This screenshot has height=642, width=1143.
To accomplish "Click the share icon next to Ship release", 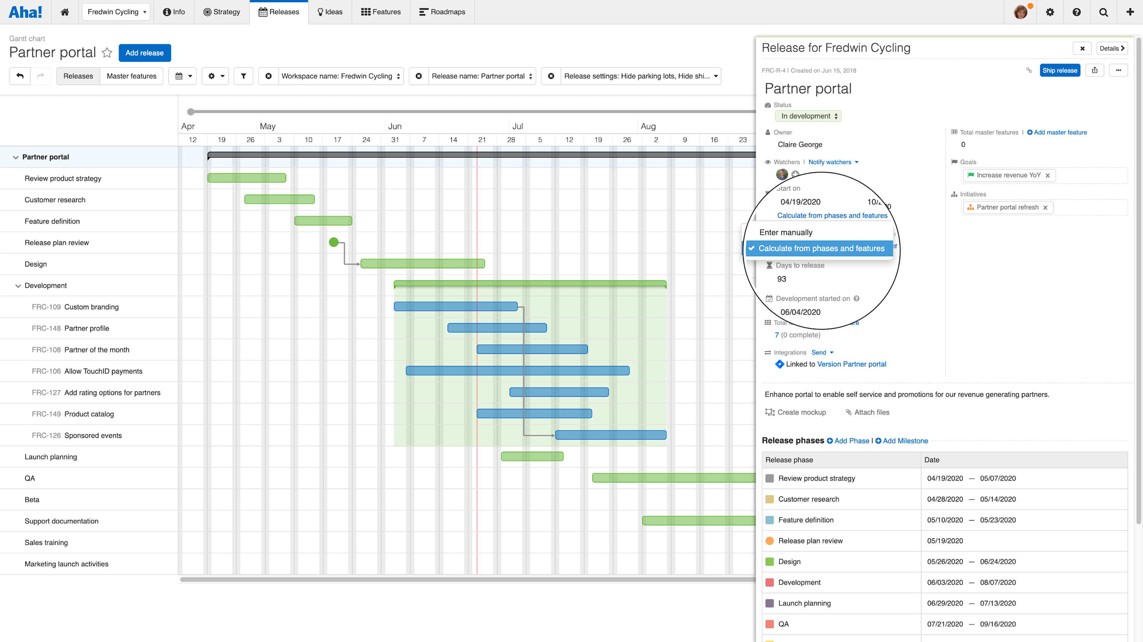I will tap(1095, 70).
